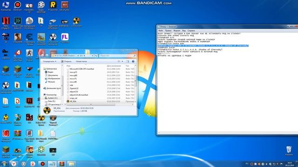Click the Windows Start orb

pos(4,164)
